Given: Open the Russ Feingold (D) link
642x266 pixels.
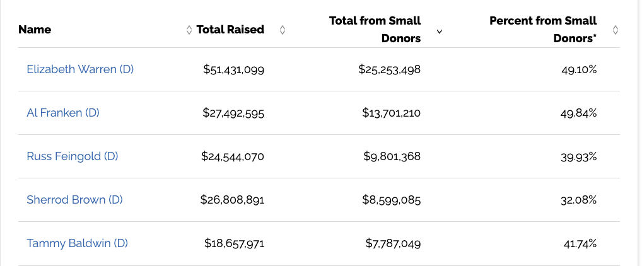Looking at the screenshot, I should (x=73, y=156).
